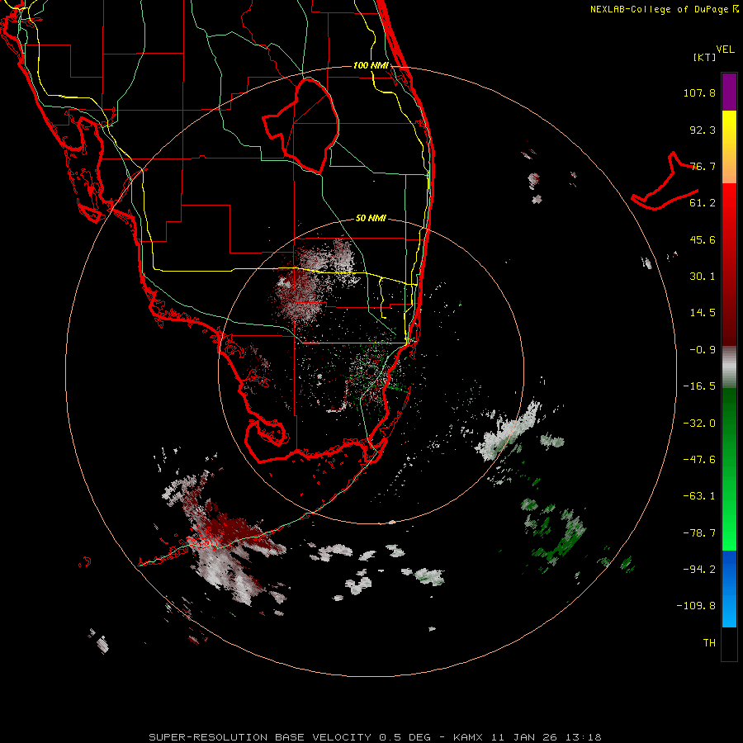Click the -0.9 legend value
The height and width of the screenshot is (743, 743).
pos(703,350)
